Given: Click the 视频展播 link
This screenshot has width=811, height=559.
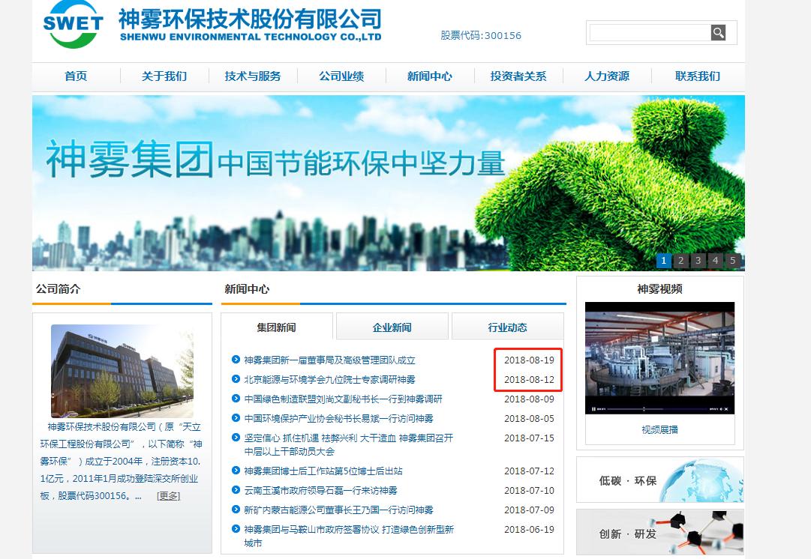Looking at the screenshot, I should pyautogui.click(x=659, y=430).
